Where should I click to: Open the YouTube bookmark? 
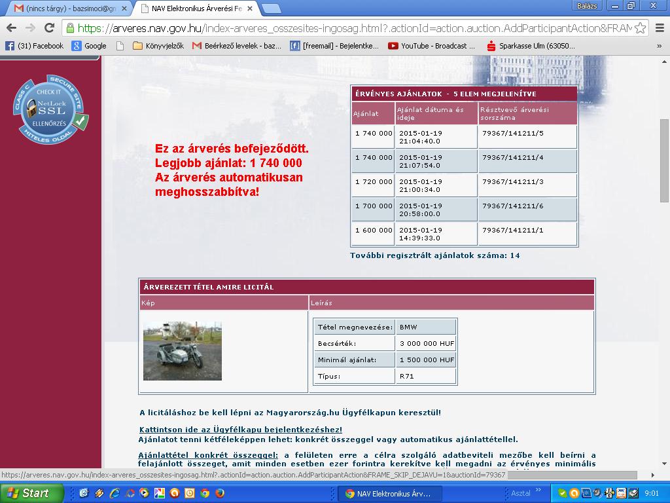tap(429, 46)
